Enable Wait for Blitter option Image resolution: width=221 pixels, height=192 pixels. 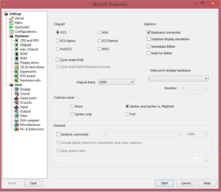click(149, 53)
